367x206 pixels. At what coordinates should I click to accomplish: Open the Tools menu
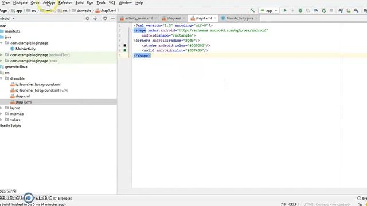101,3
